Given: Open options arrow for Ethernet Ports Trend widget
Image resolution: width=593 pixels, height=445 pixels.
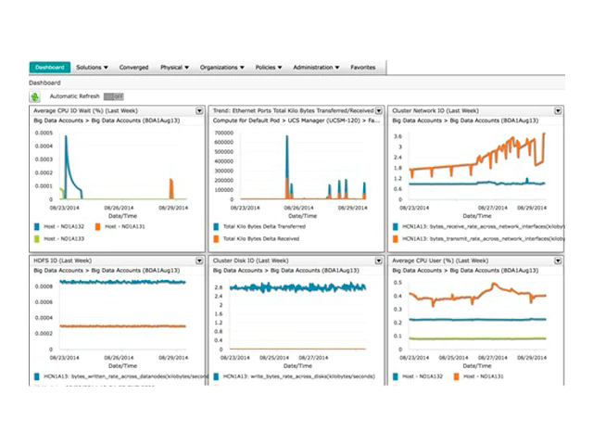Looking at the screenshot, I should [x=380, y=110].
